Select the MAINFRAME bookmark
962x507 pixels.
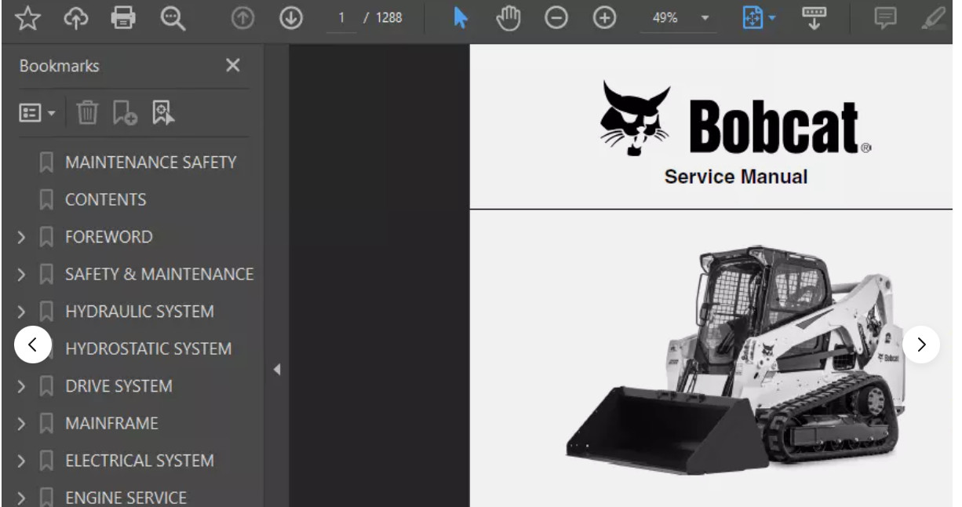pyautogui.click(x=111, y=423)
